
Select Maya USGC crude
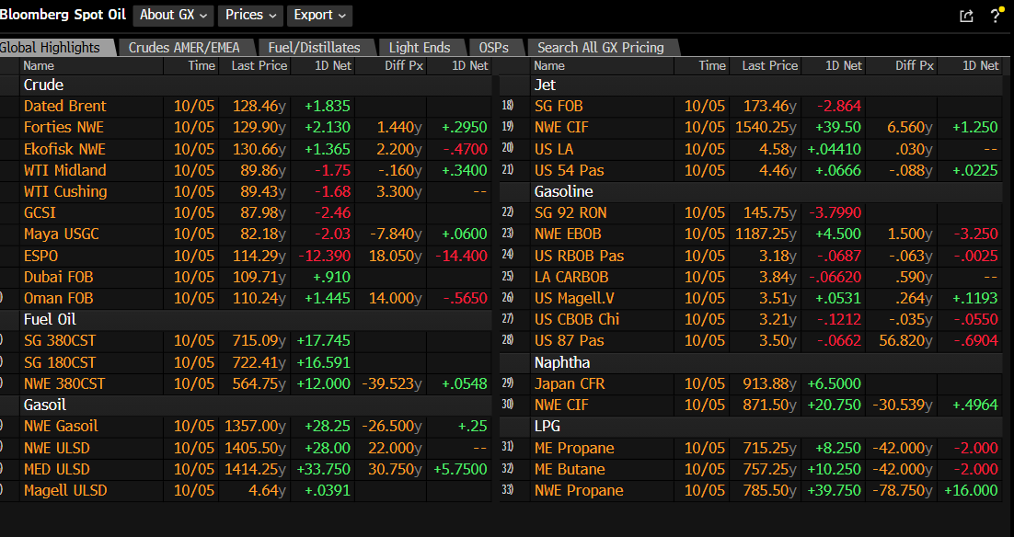[x=246, y=234]
